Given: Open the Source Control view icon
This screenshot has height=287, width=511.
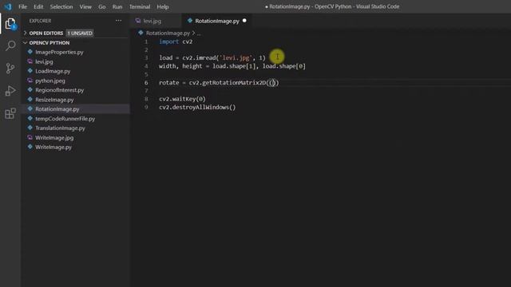Looking at the screenshot, I should coord(10,69).
